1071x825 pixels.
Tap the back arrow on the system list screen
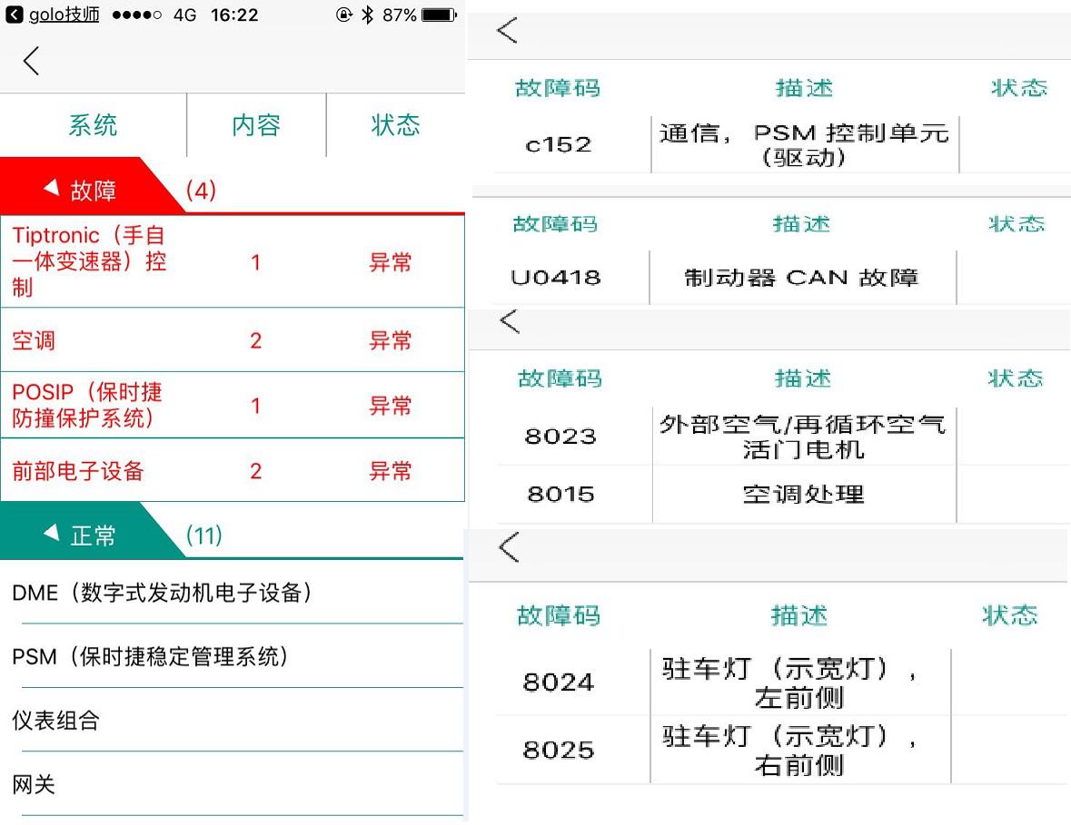point(31,61)
